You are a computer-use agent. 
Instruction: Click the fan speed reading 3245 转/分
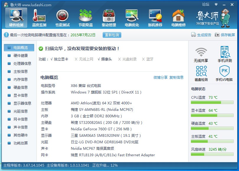tap(217, 149)
